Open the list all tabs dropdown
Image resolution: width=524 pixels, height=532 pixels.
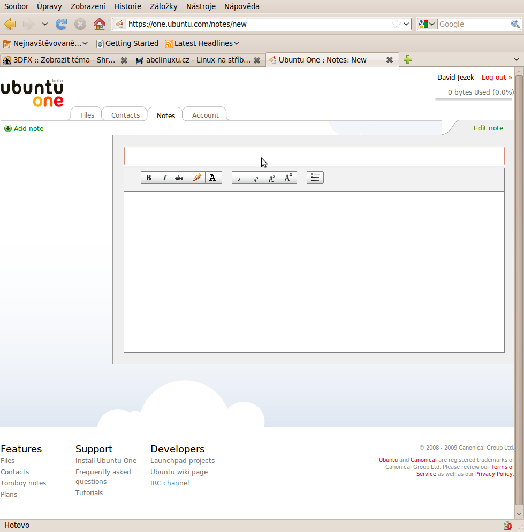(517, 59)
